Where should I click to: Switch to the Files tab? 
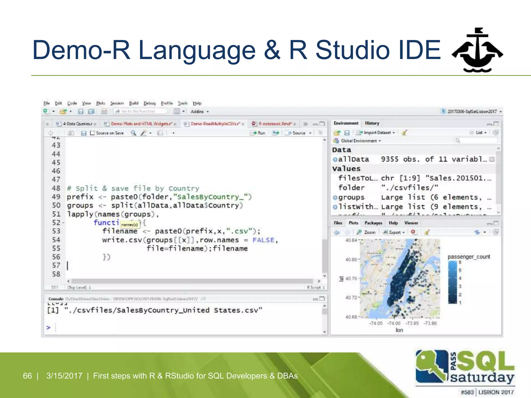338,223
